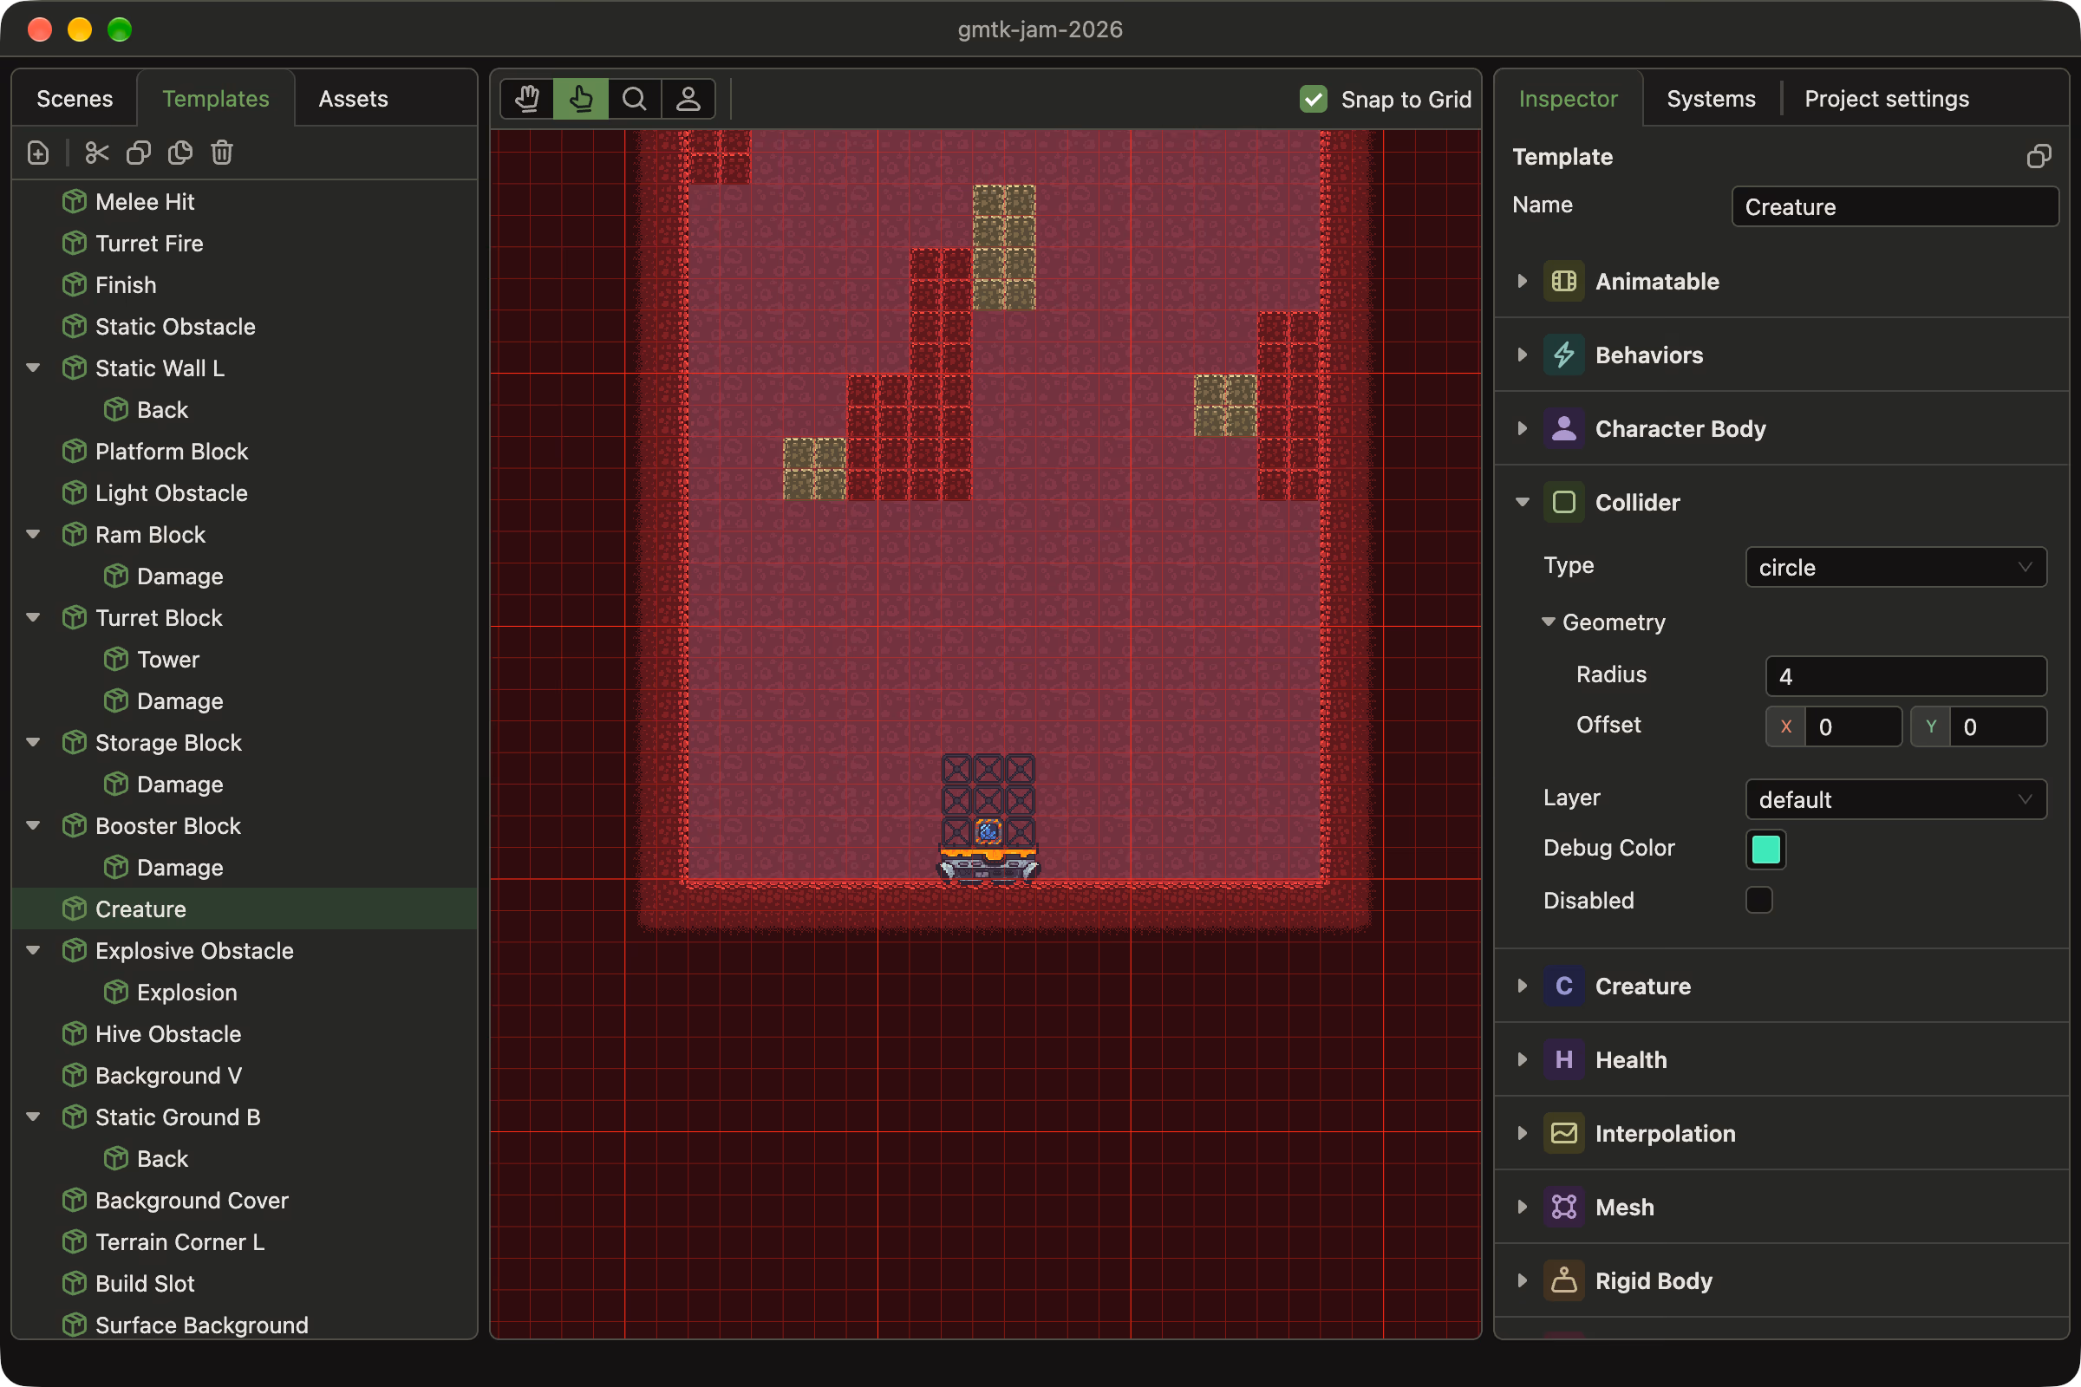
Task: Click the copy template icon
Action: click(x=138, y=153)
